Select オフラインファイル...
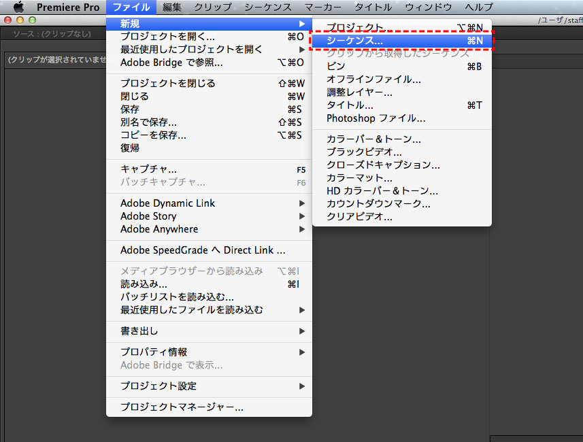 (x=402, y=79)
